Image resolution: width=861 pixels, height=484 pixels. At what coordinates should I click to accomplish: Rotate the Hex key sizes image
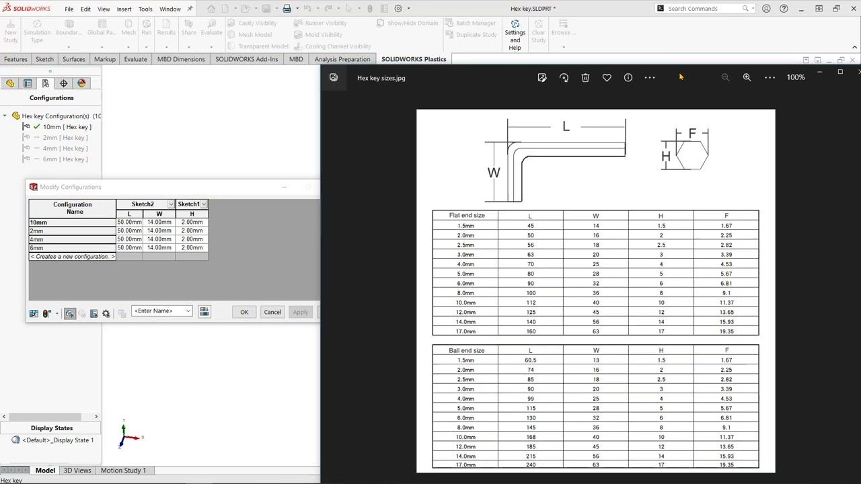point(564,78)
